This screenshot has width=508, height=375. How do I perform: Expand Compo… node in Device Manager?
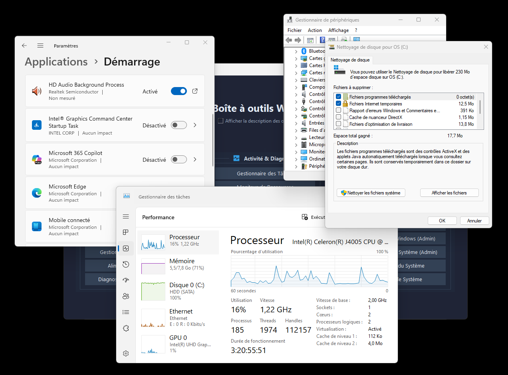(x=296, y=87)
